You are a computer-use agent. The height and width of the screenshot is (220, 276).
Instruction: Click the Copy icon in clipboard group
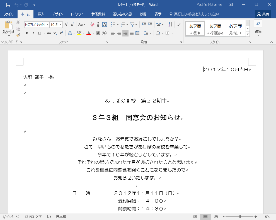pyautogui.click(x=18, y=28)
